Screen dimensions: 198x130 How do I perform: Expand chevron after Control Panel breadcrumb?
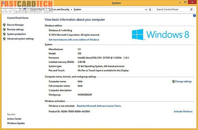coord(46,9)
